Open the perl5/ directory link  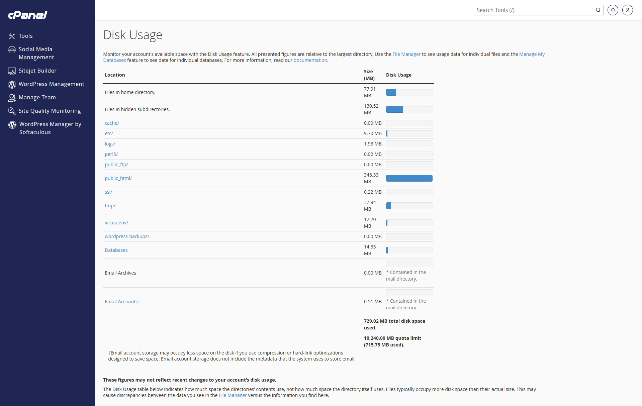click(x=111, y=154)
